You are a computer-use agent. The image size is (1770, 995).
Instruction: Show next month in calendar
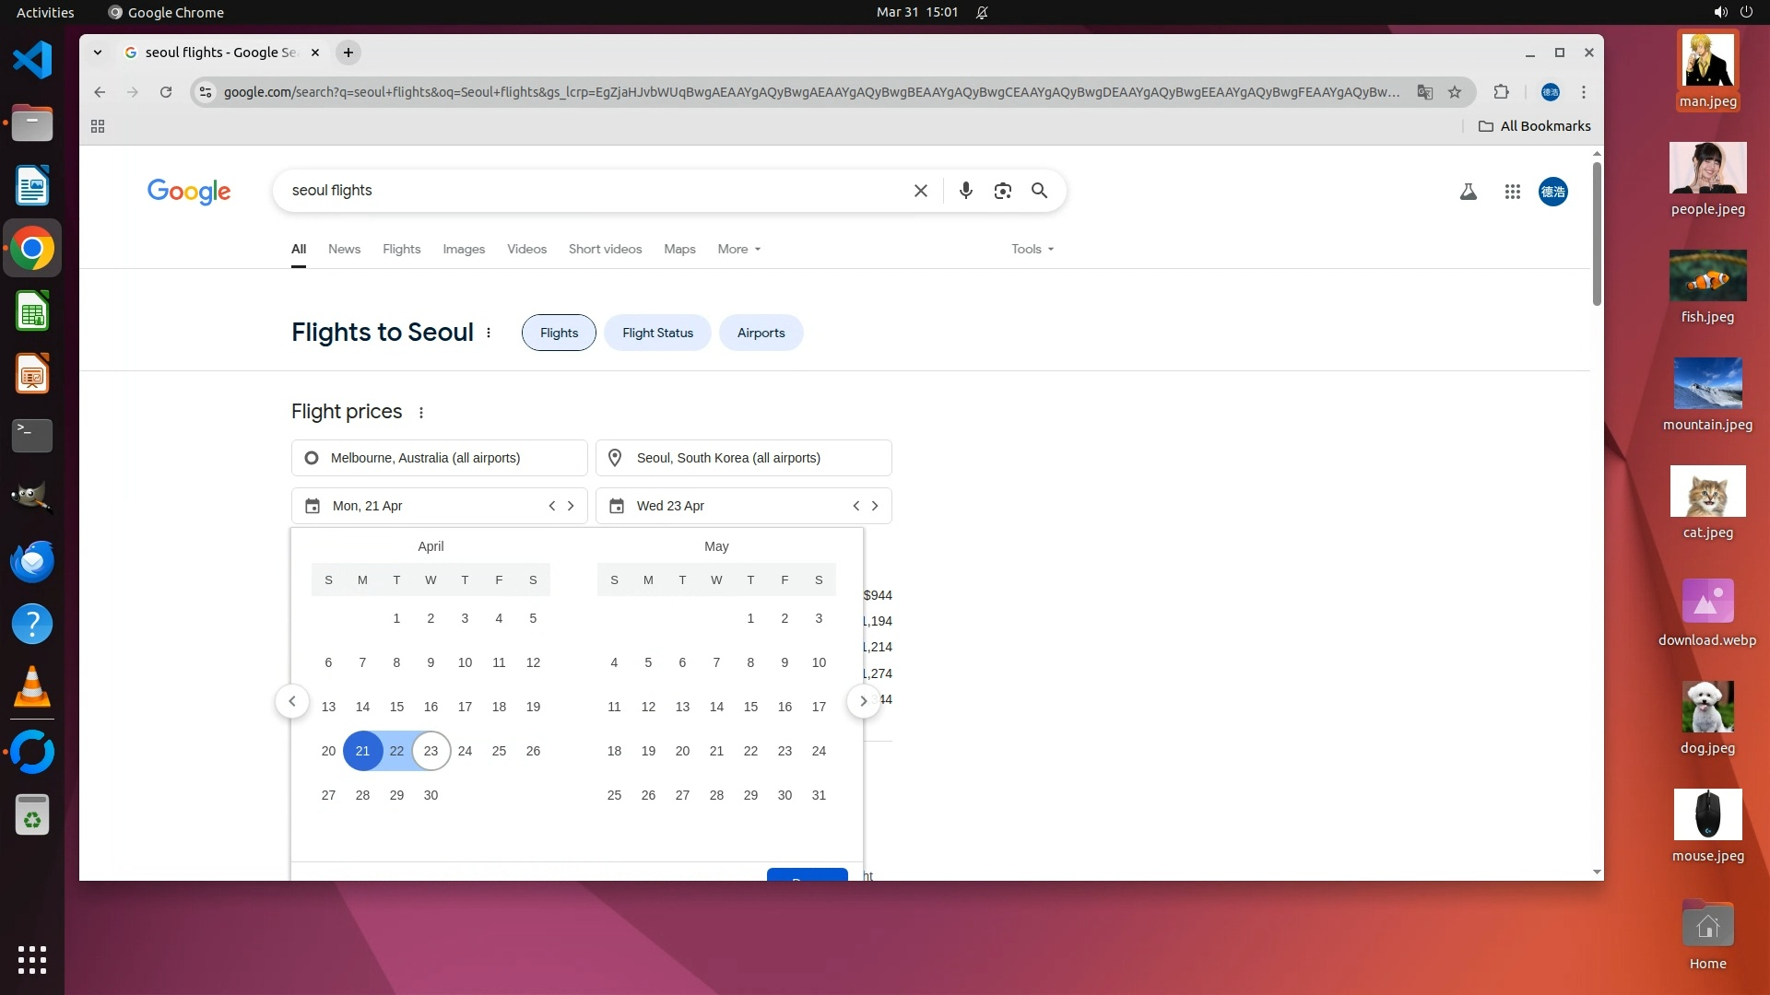click(x=863, y=701)
